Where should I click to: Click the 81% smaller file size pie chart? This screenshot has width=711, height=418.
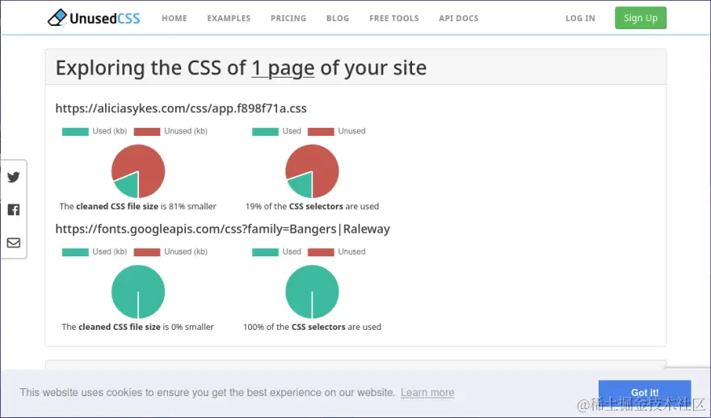tap(138, 171)
